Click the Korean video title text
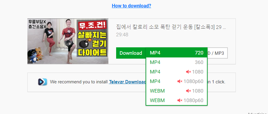 click(x=171, y=27)
